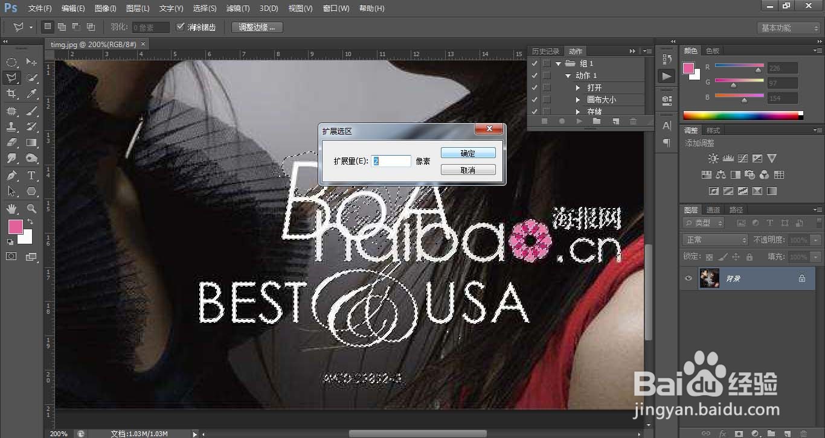
Task: Select the Horizontal Type tool
Action: (x=32, y=176)
